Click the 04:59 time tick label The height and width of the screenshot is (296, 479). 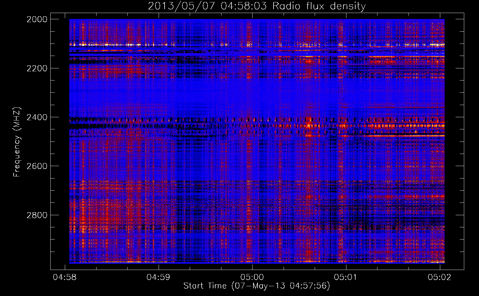[x=158, y=277]
